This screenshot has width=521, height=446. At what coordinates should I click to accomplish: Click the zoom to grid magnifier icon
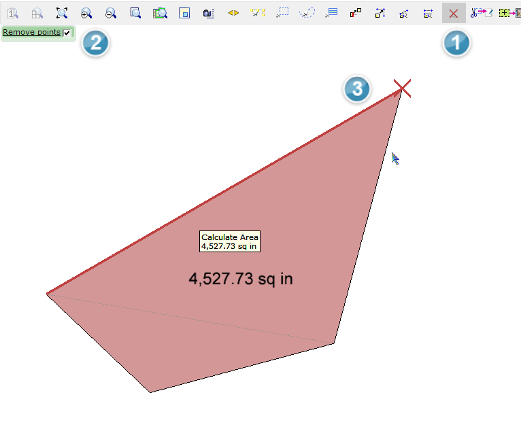[x=37, y=14]
